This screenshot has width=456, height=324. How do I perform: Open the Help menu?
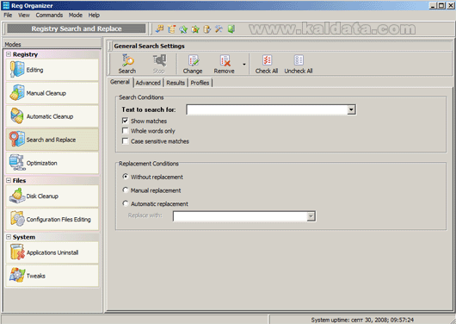point(94,16)
